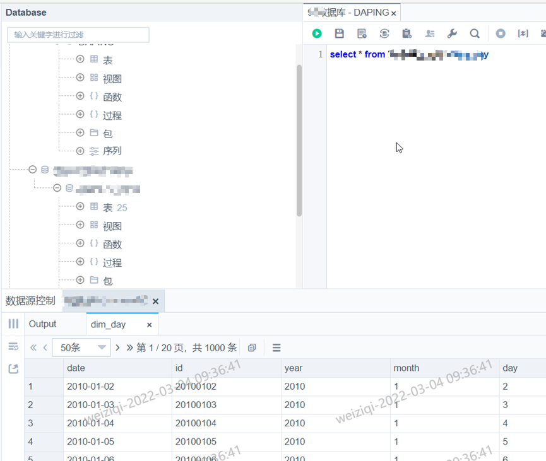Screen dimensions: 546x461
Task: Export the result set with the export icon
Action: [x=13, y=369]
